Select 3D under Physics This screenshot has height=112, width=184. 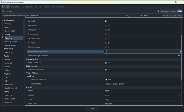click(6, 81)
